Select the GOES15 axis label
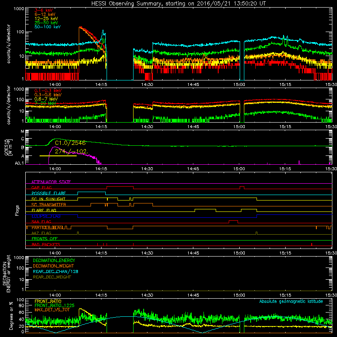The image size is (337, 337). (x=7, y=147)
